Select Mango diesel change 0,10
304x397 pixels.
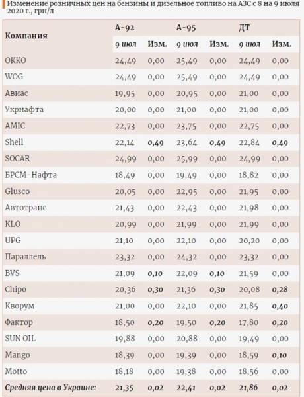(x=280, y=355)
